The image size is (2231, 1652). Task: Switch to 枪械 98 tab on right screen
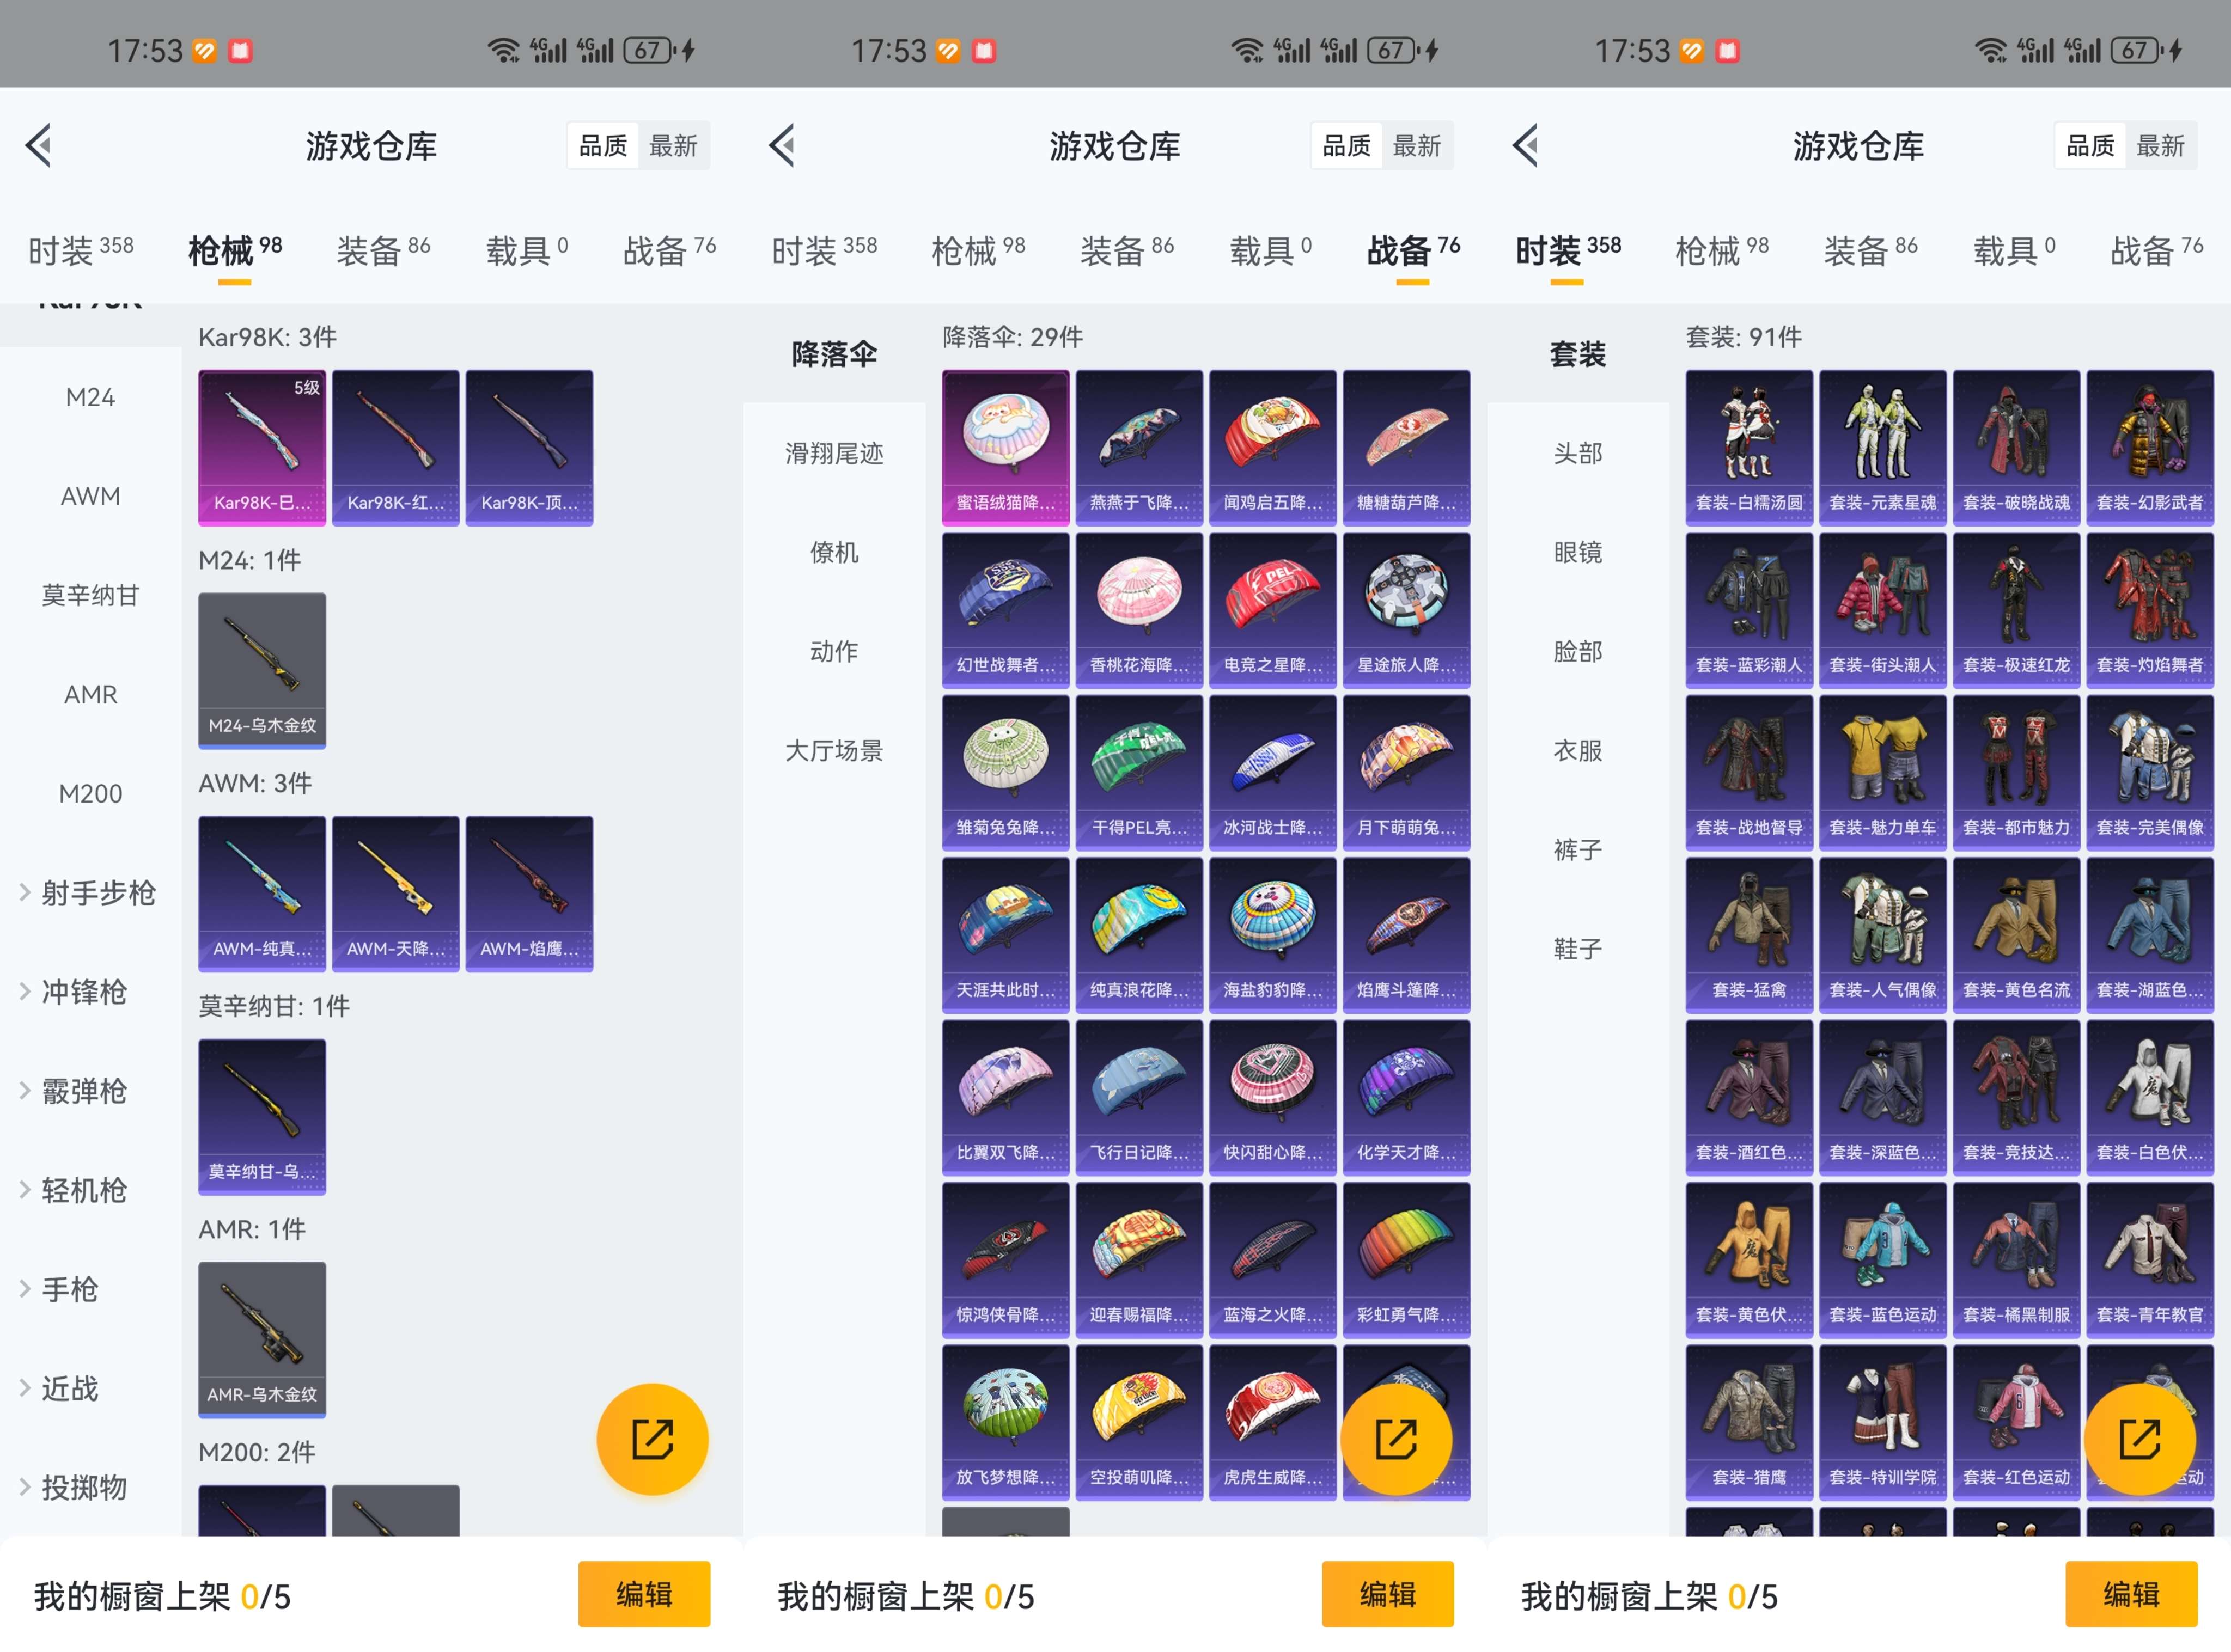click(1722, 250)
